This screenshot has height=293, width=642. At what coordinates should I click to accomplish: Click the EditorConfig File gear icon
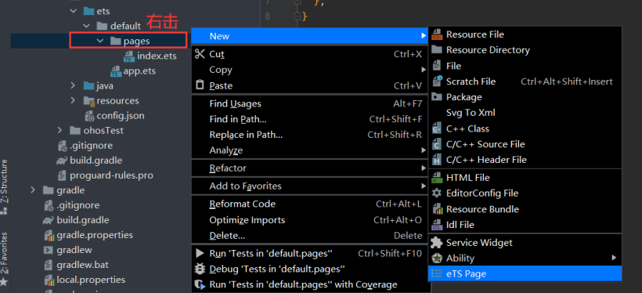pyautogui.click(x=437, y=193)
